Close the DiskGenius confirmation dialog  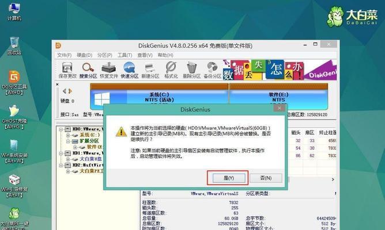tap(279, 108)
